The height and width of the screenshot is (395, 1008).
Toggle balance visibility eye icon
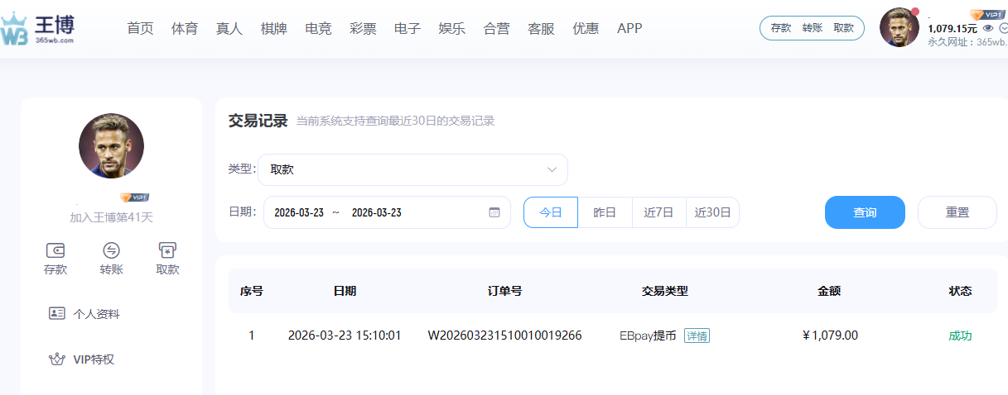[988, 28]
